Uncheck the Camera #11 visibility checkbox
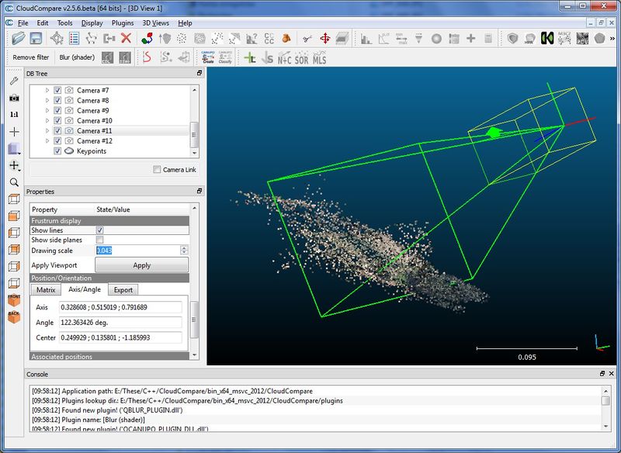Image resolution: width=621 pixels, height=453 pixels. pos(57,130)
